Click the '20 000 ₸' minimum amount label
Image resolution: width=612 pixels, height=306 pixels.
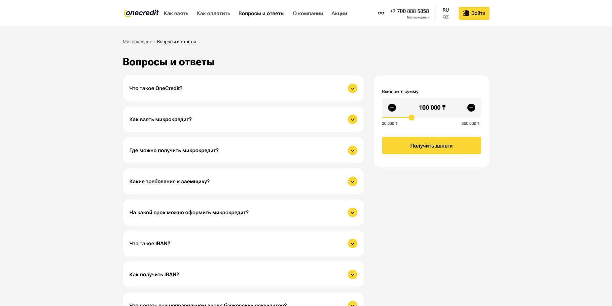[x=390, y=123]
